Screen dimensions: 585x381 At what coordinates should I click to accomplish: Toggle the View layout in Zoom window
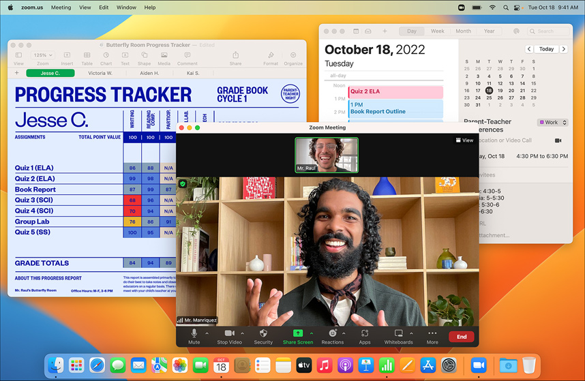464,140
